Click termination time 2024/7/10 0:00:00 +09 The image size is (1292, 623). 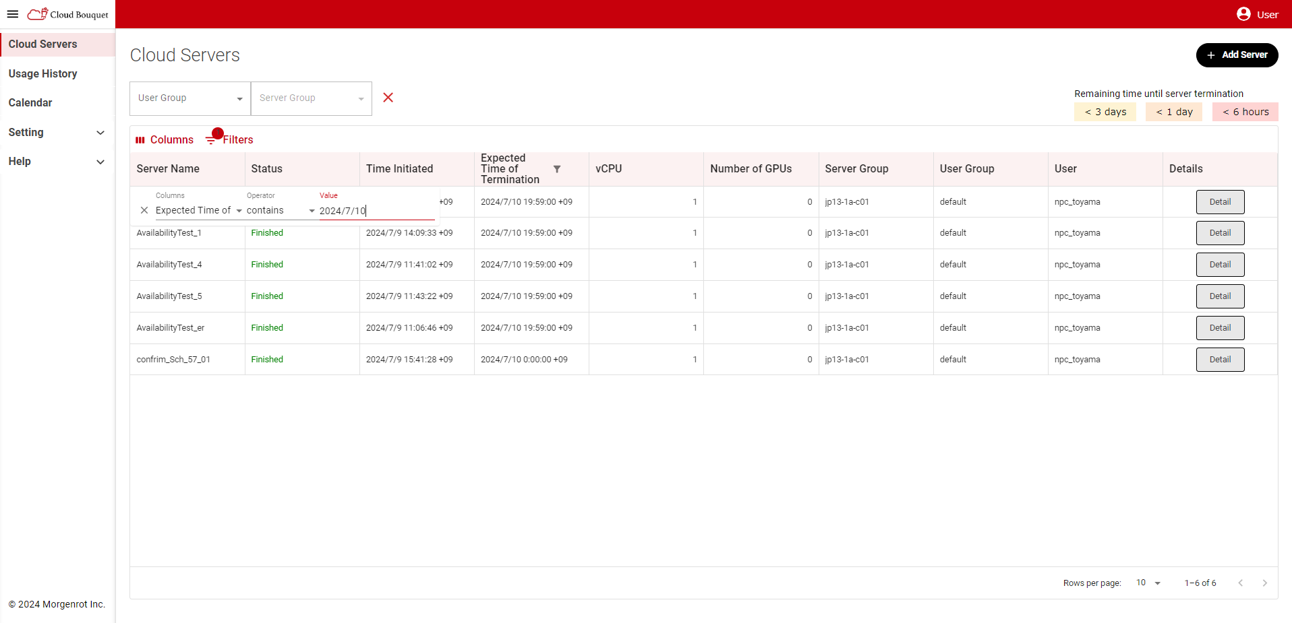pyautogui.click(x=524, y=360)
